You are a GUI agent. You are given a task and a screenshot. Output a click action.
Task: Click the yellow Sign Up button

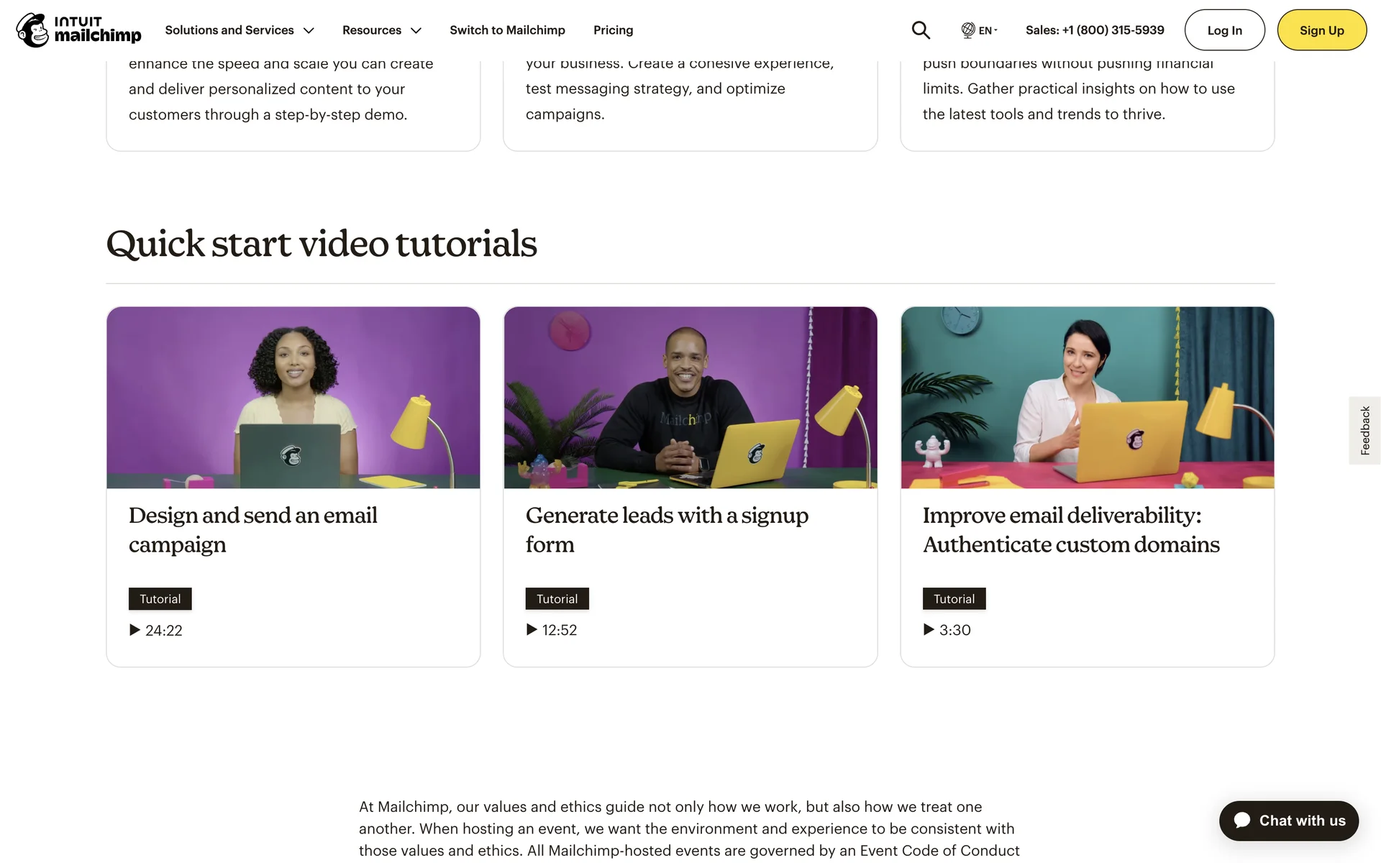1321,30
